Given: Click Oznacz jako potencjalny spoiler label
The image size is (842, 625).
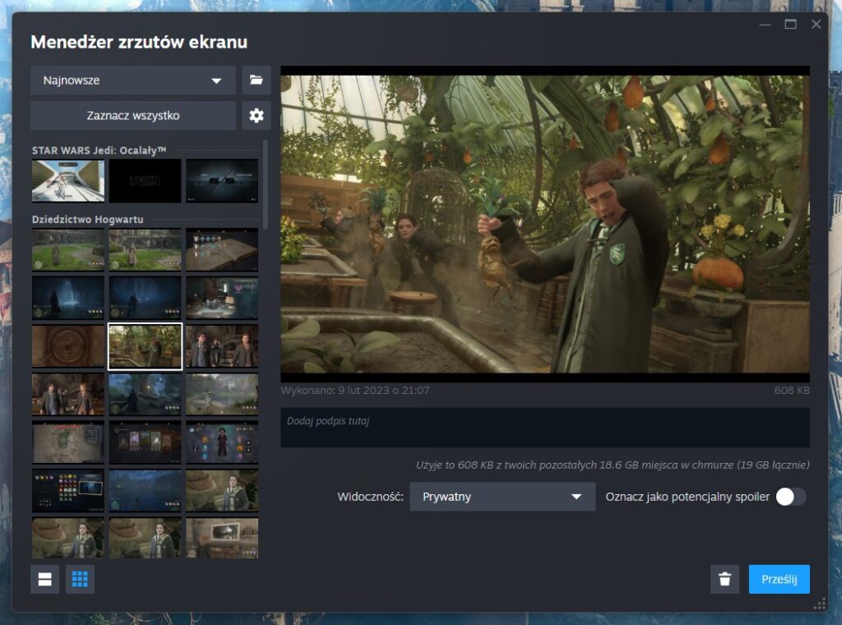Looking at the screenshot, I should point(687,497).
